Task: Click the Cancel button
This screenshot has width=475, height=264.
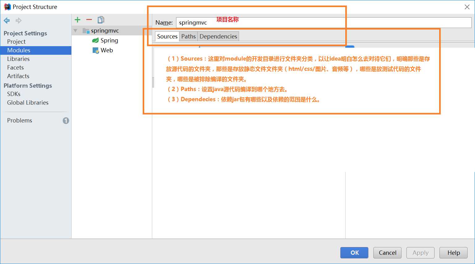Action: click(x=387, y=253)
